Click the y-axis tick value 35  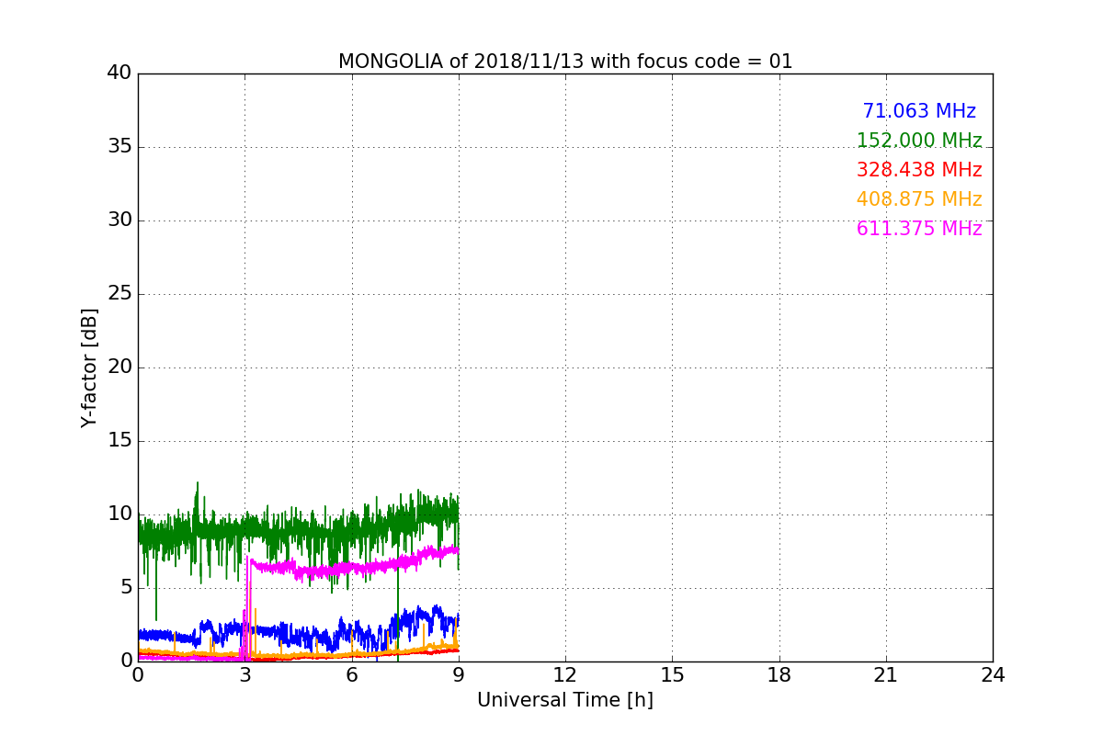(119, 146)
